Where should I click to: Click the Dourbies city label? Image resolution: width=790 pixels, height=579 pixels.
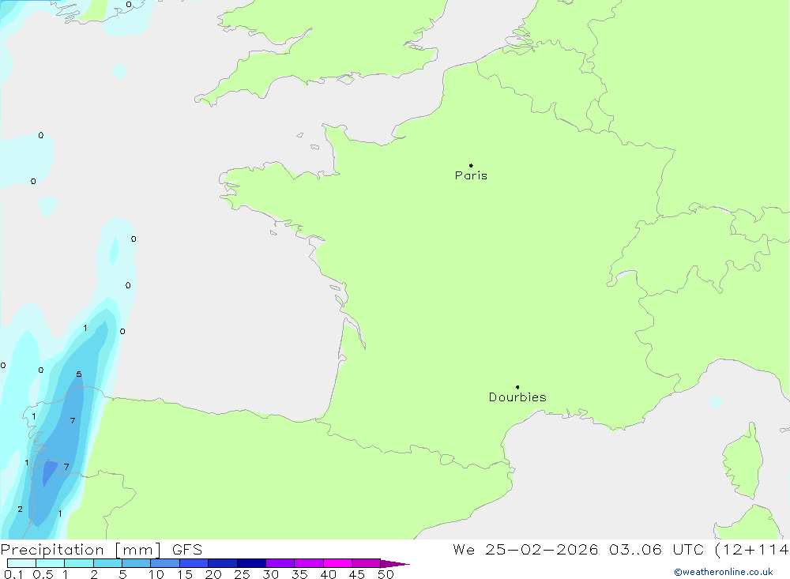(x=517, y=397)
